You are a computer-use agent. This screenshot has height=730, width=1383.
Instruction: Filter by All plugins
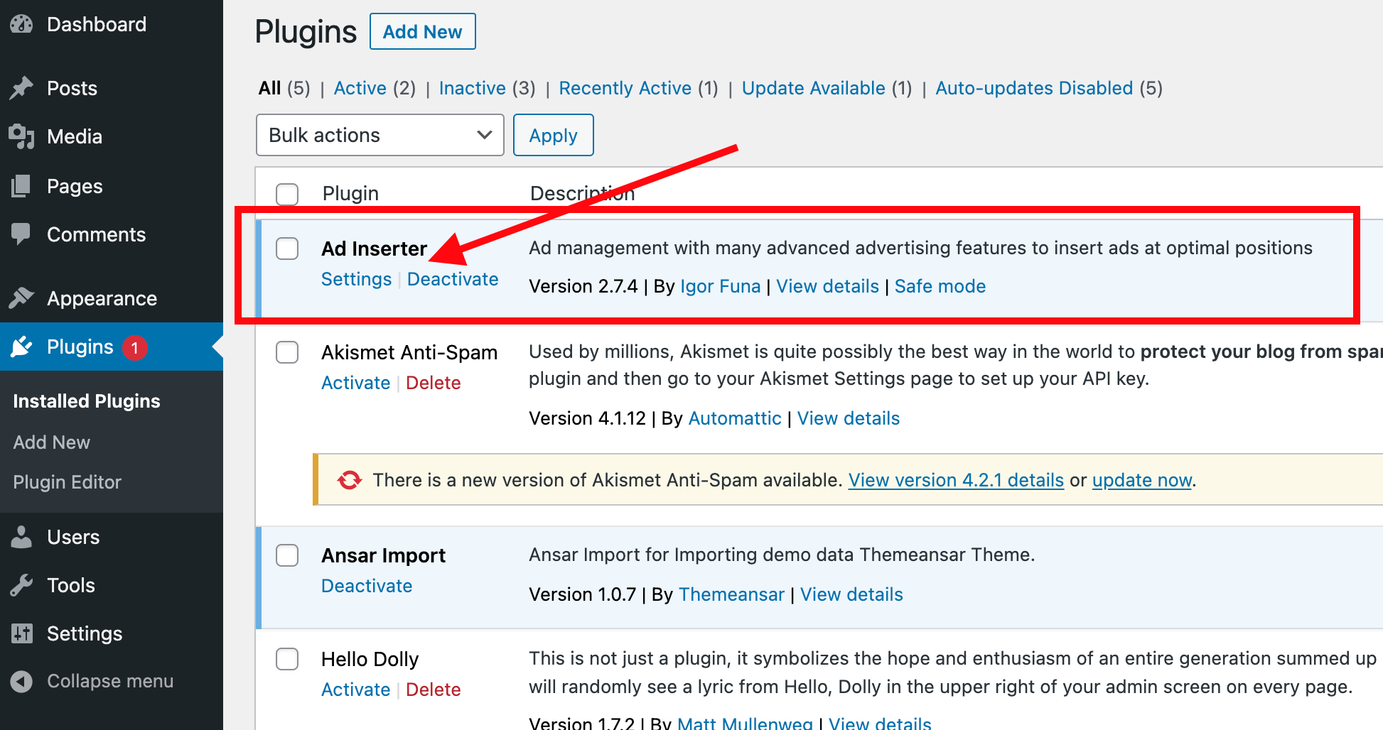pos(284,88)
